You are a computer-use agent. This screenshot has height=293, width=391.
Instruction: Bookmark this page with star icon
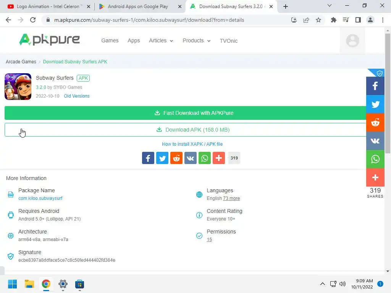(x=318, y=20)
